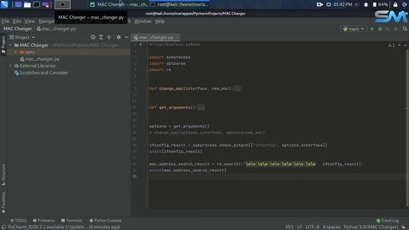Open Search Everywhere magnifier icon

[x=405, y=29]
